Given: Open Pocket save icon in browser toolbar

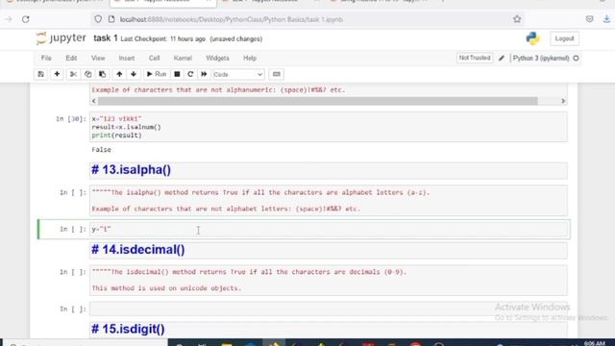Looking at the screenshot, I should [589, 19].
